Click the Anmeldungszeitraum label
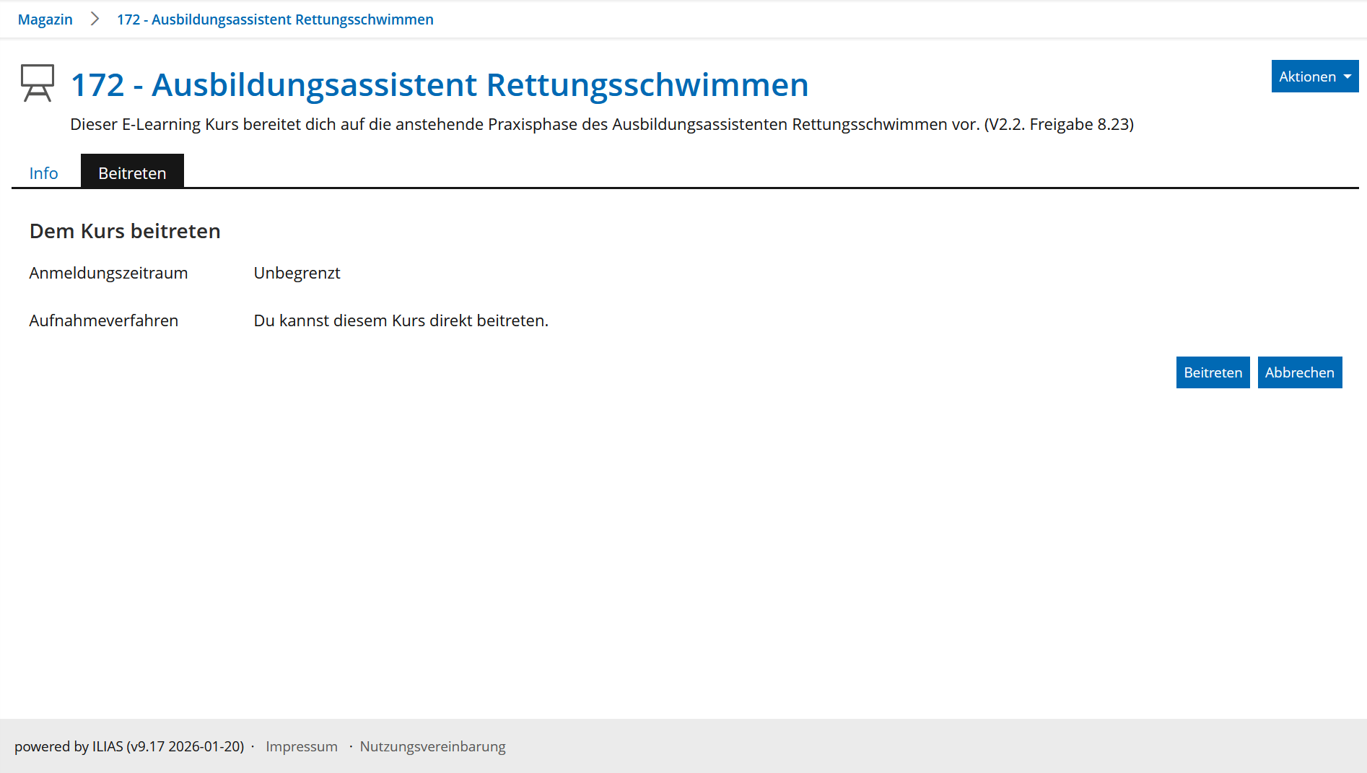Viewport: 1367px width, 773px height. (108, 273)
